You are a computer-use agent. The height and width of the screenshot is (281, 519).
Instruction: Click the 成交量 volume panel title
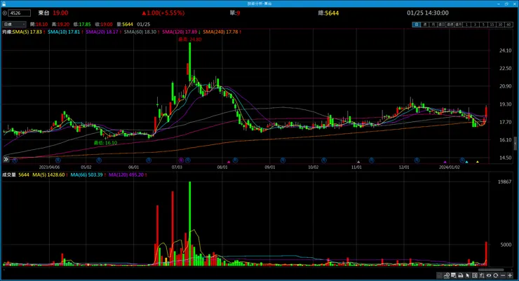[9, 174]
